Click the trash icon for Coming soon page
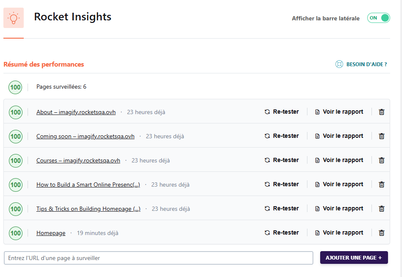The width and height of the screenshot is (402, 277). click(381, 136)
